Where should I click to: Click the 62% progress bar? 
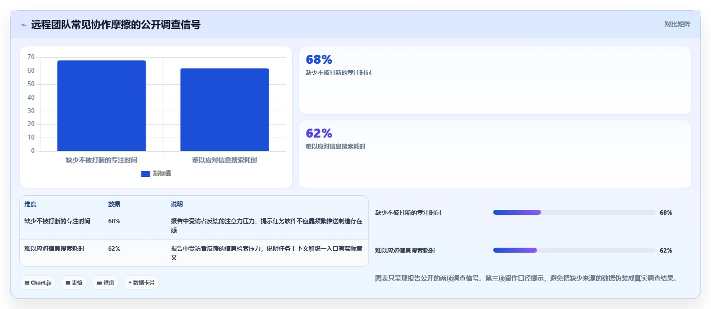pos(574,250)
